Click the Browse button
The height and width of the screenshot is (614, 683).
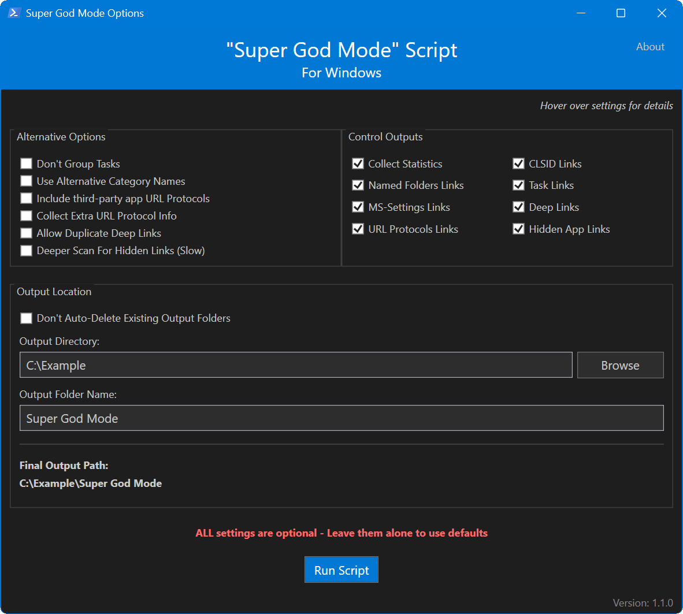[x=620, y=364]
